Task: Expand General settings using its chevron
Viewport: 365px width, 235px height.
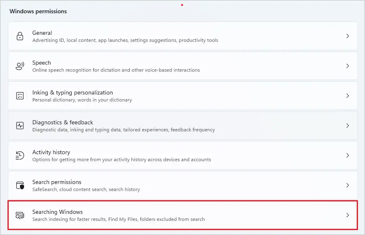Action: (x=348, y=36)
